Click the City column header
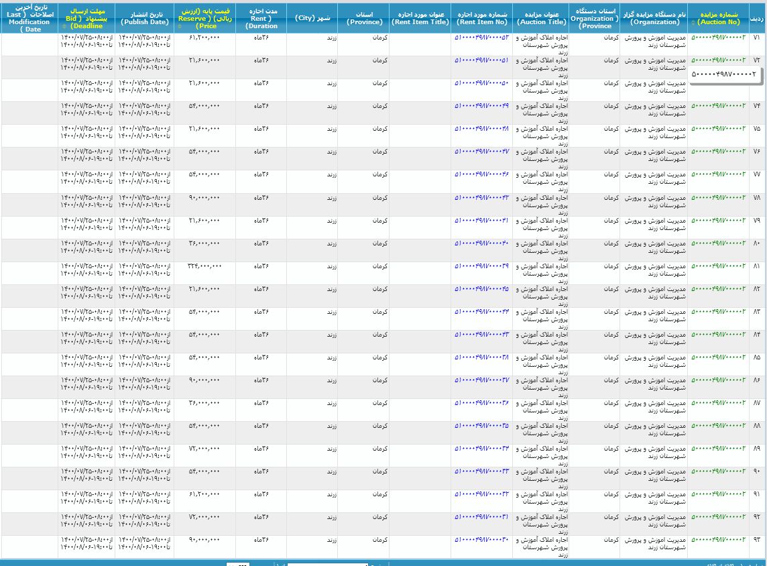 tap(312, 18)
